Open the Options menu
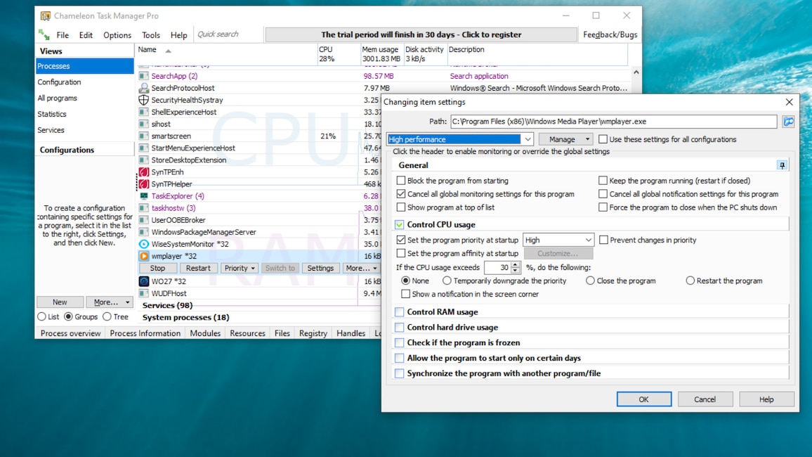The width and height of the screenshot is (812, 457). pyautogui.click(x=117, y=35)
